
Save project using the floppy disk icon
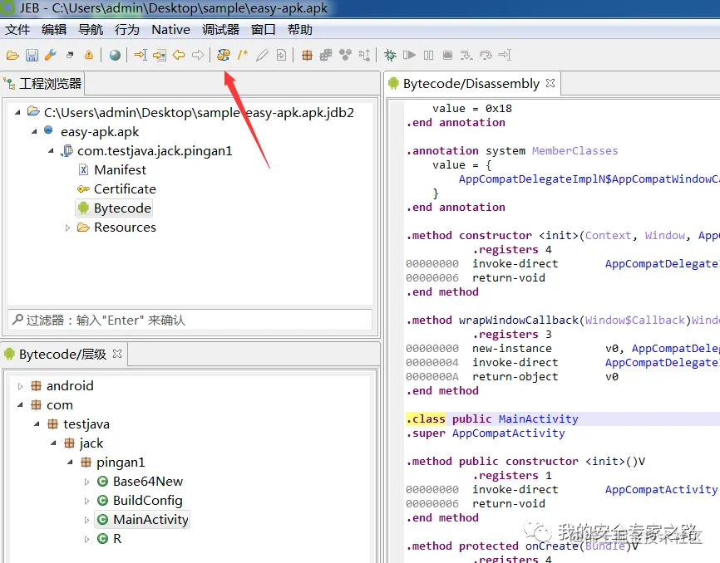(x=32, y=56)
